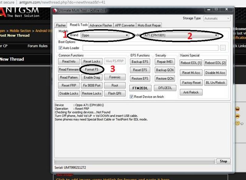Click the Auto Loader file path field
This screenshot has width=246, height=180.
[150, 48]
